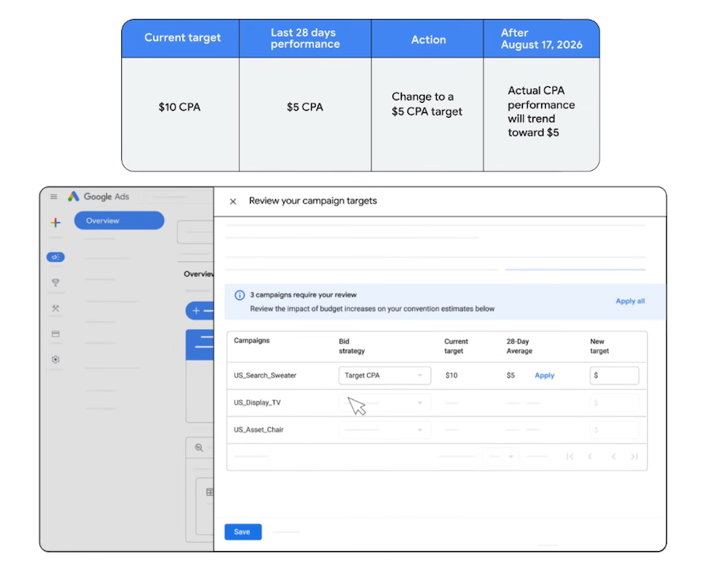The height and width of the screenshot is (574, 712).
Task: Select the US_Search_Sweater campaign name
Action: (265, 376)
